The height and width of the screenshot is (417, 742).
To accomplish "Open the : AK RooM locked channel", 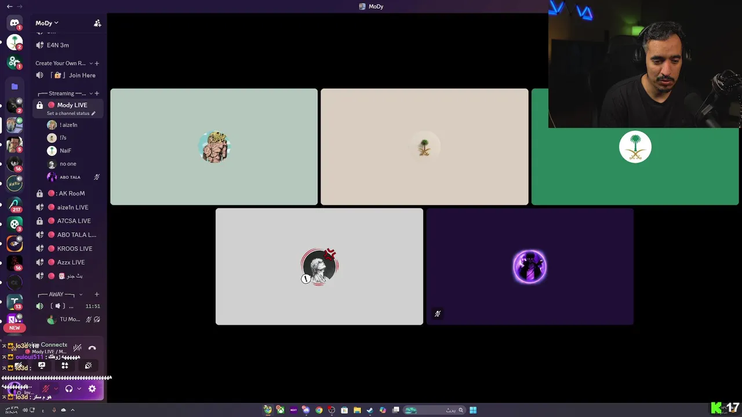I will [x=68, y=193].
